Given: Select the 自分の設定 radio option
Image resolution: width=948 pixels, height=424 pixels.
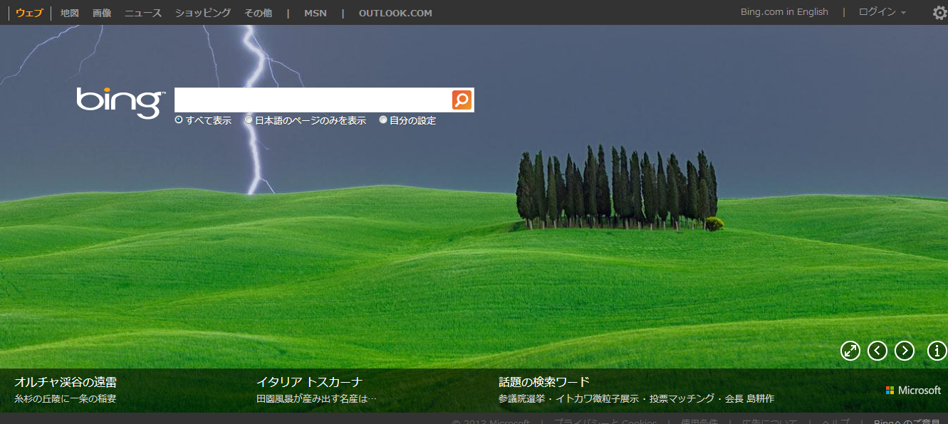Looking at the screenshot, I should click(x=383, y=120).
